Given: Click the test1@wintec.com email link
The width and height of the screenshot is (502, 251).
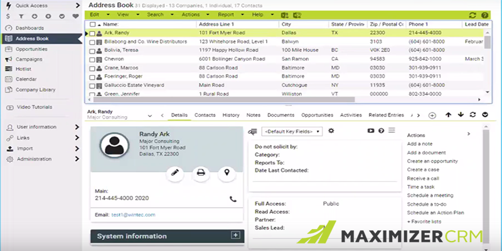Looking at the screenshot, I should 133,215.
